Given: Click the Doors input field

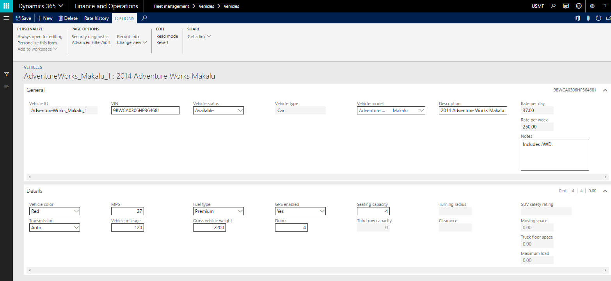Looking at the screenshot, I should pyautogui.click(x=291, y=228).
